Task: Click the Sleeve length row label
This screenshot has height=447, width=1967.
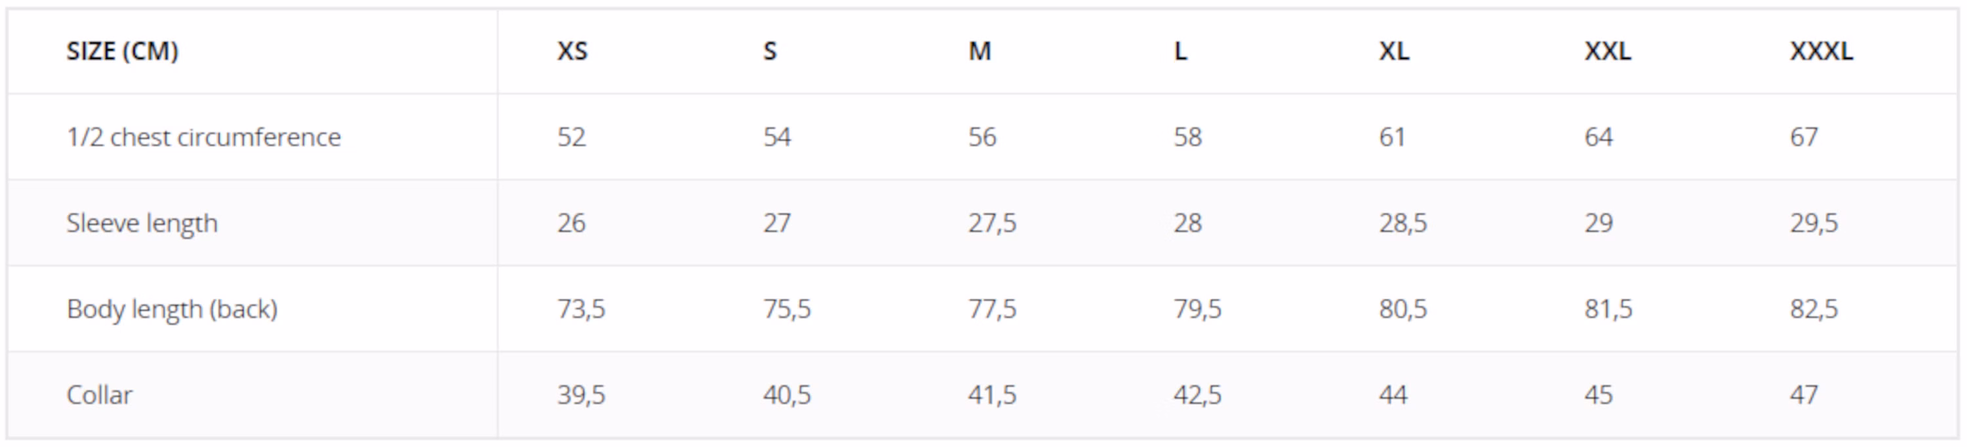Action: 142,223
